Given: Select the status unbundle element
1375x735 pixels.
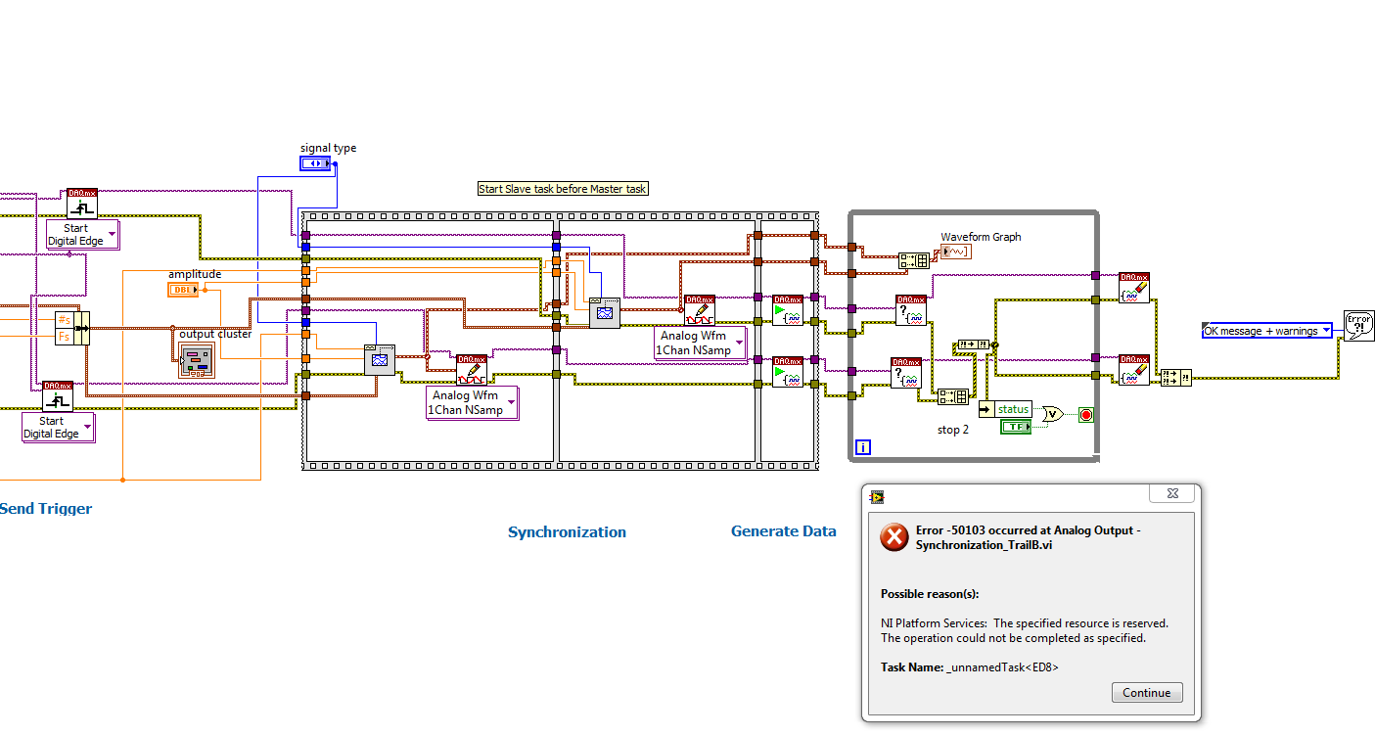Looking at the screenshot, I should [1012, 409].
